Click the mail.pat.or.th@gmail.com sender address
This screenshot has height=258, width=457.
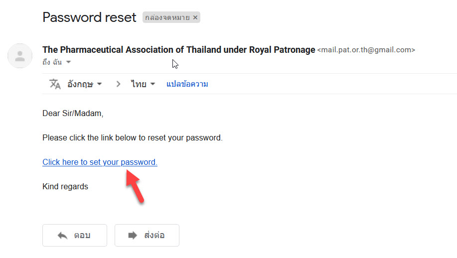[x=366, y=50]
